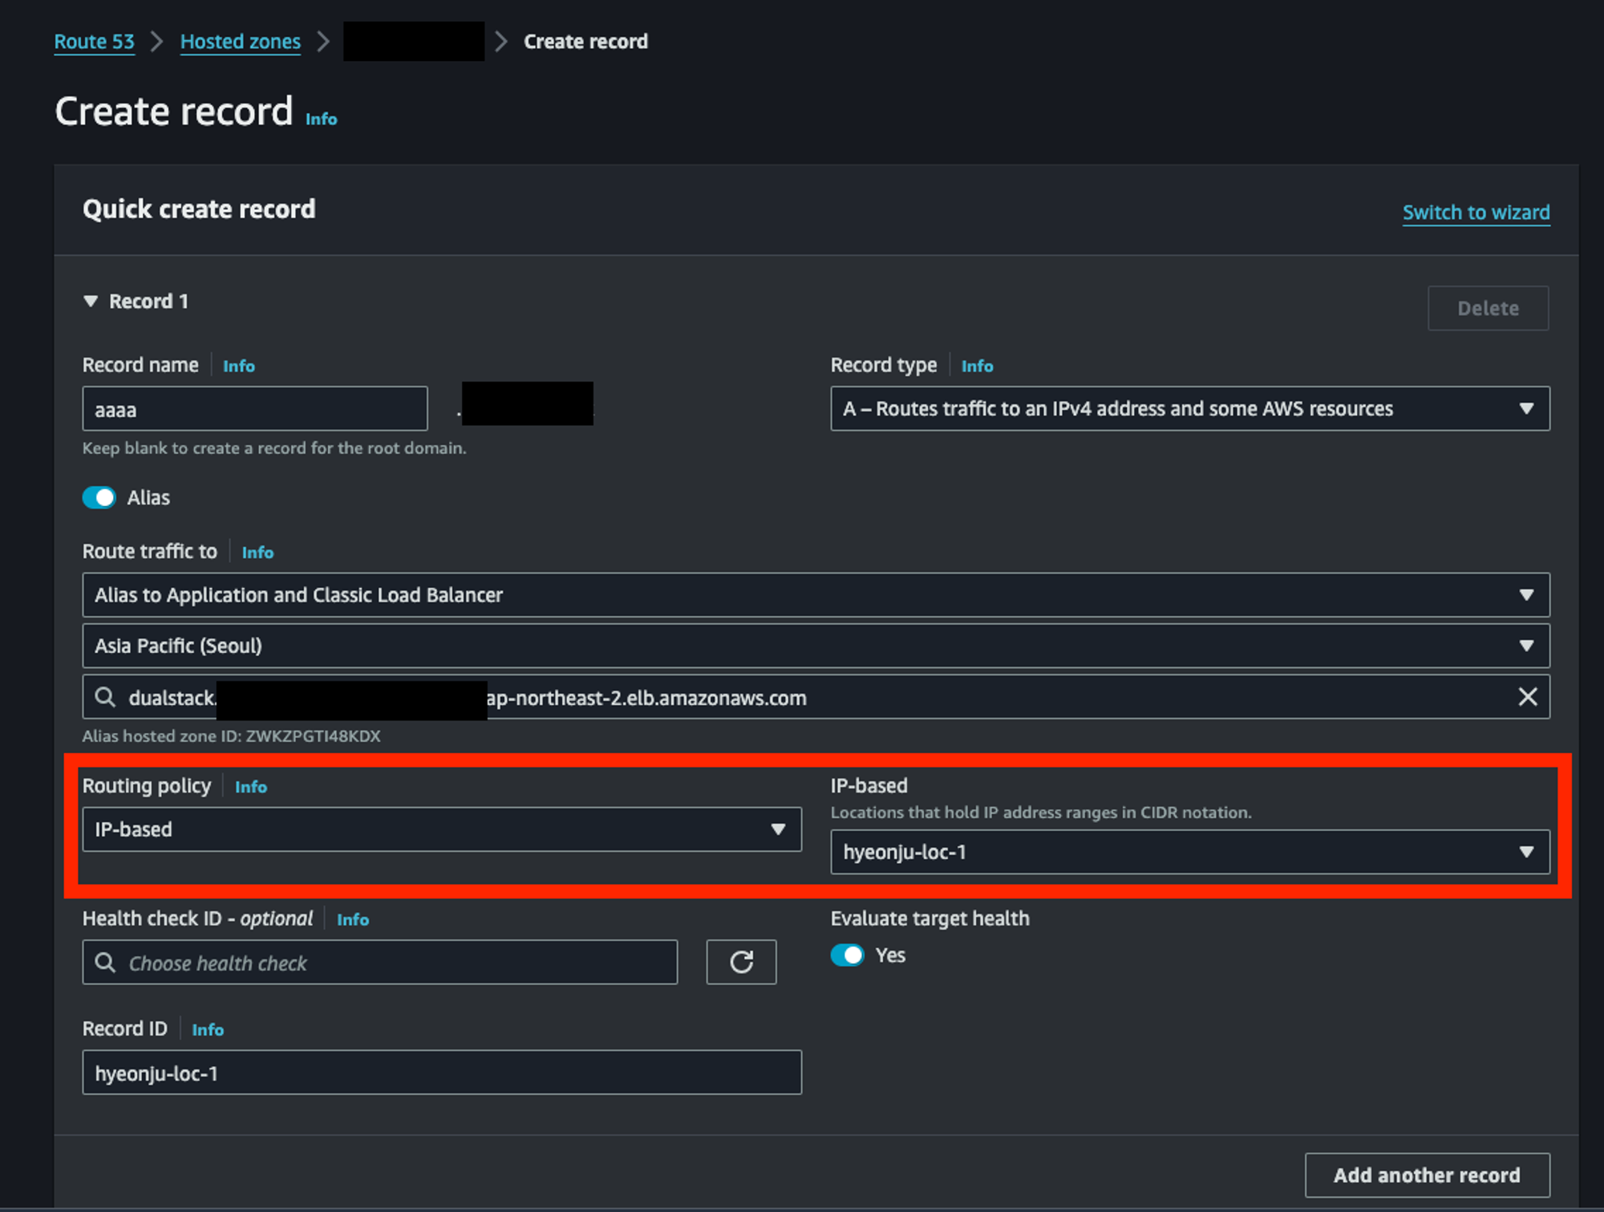Clear the load balancer search field

(1527, 697)
